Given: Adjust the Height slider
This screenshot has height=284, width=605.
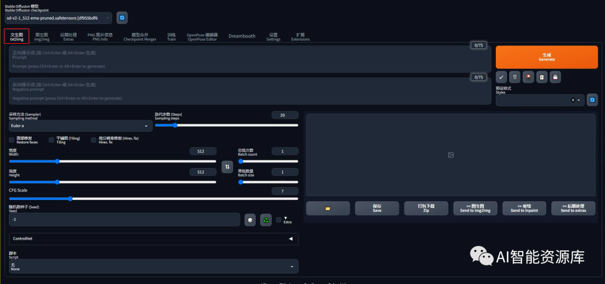Looking at the screenshot, I should (x=113, y=181).
